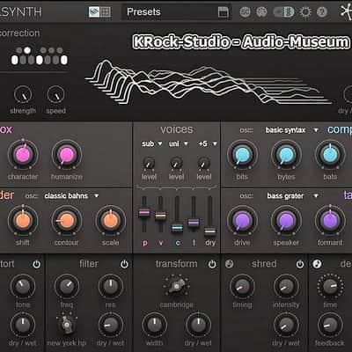Viewport: 352px width, 352px height.
Task: Toggle the shred module power button
Action: [x=300, y=264]
